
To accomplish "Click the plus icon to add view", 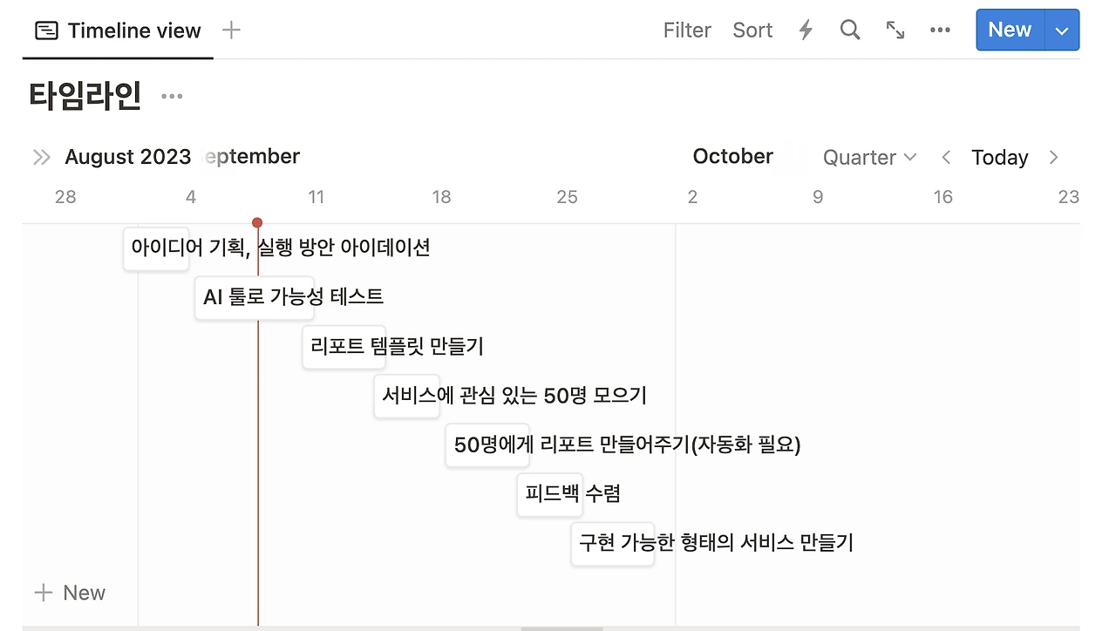I will tap(231, 31).
